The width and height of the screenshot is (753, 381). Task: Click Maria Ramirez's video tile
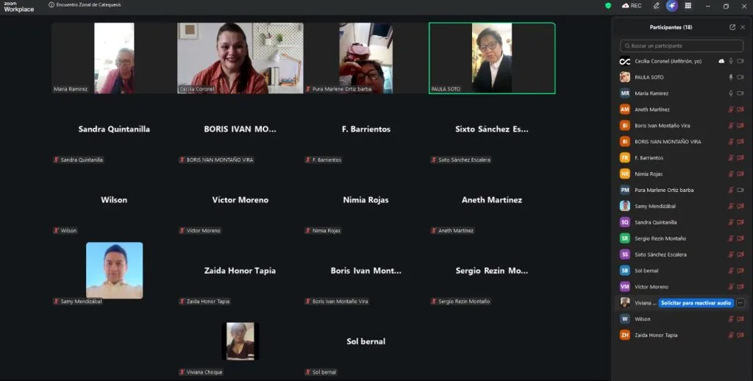click(x=114, y=58)
